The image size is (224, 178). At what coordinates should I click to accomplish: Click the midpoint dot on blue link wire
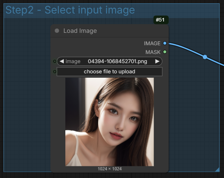pos(205,57)
